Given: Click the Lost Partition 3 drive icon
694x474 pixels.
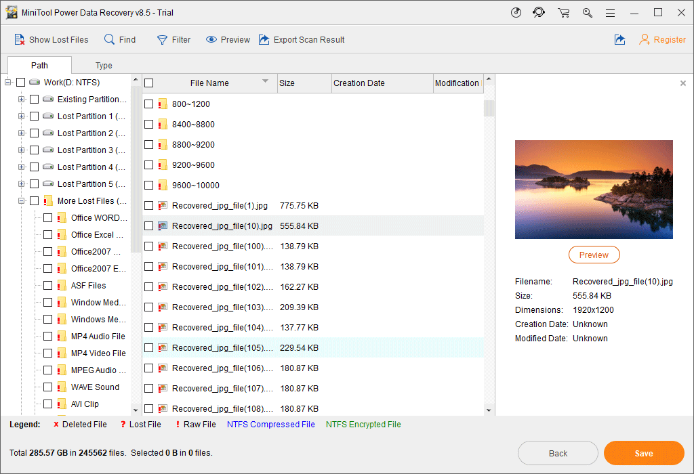Looking at the screenshot, I should [x=48, y=150].
